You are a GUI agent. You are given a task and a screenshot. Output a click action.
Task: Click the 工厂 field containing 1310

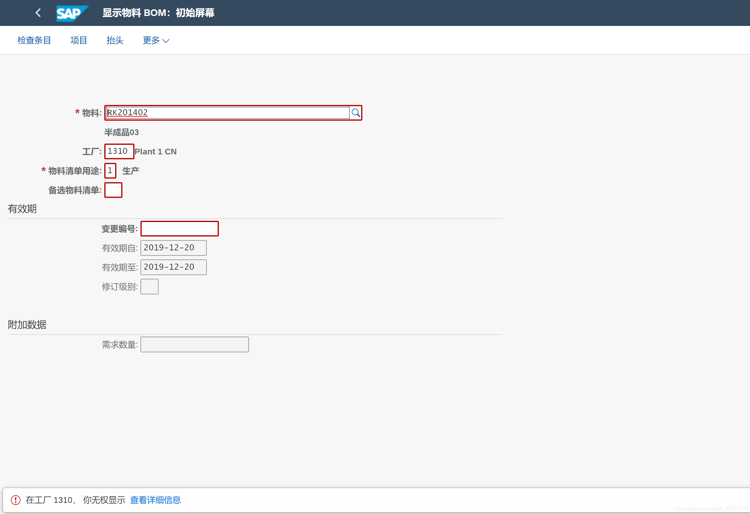tap(119, 151)
